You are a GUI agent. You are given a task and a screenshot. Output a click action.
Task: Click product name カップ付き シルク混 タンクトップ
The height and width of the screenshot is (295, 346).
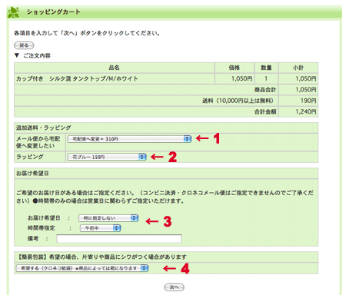77,78
